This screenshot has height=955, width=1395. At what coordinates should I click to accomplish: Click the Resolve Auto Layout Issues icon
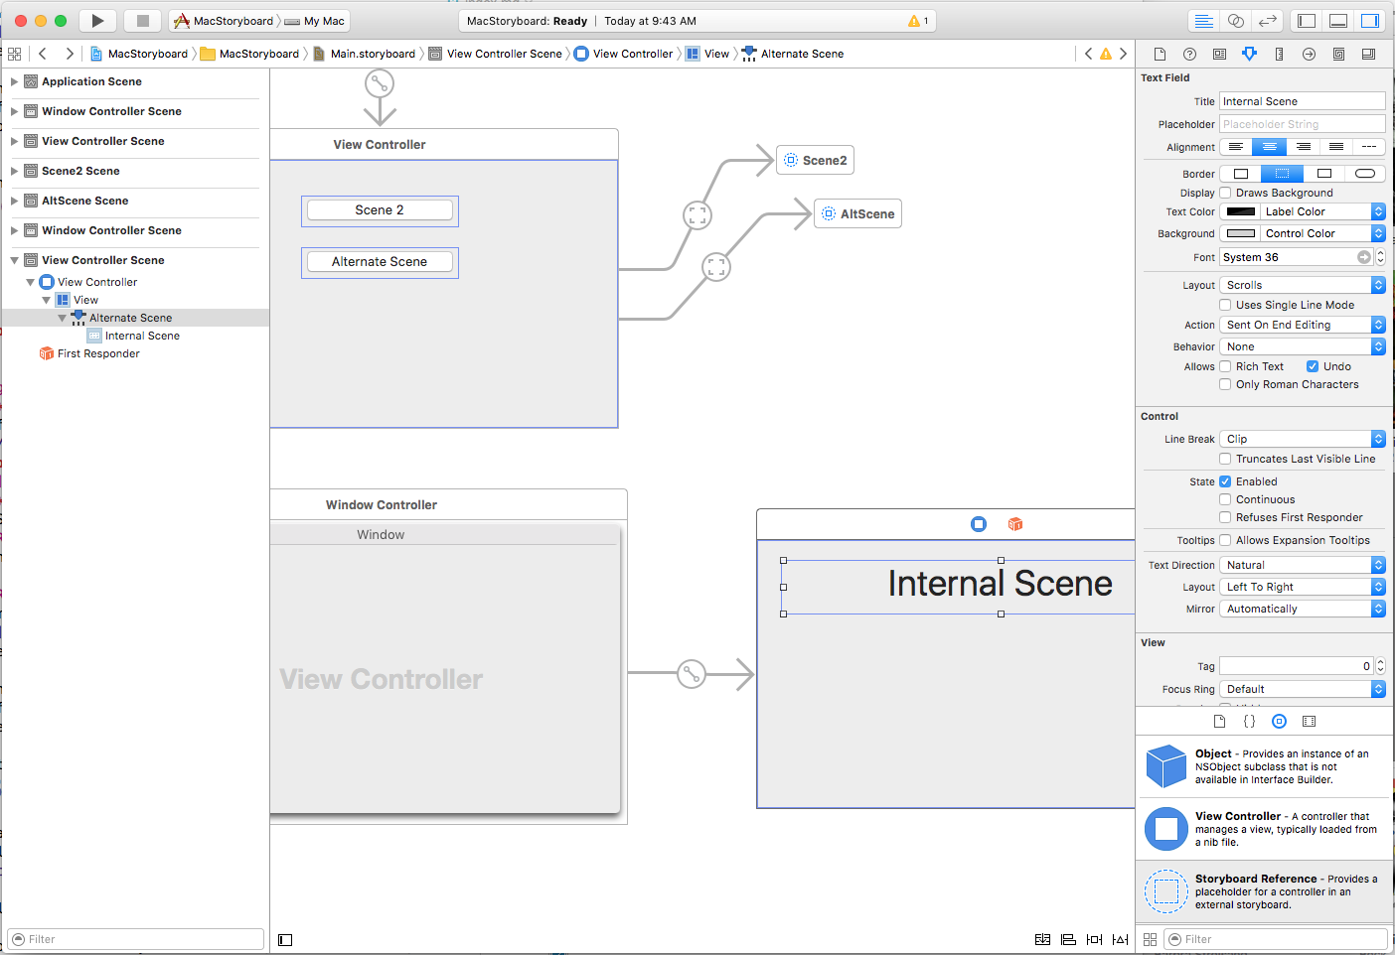[x=1120, y=939]
